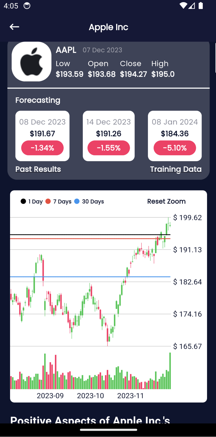Open the Past Results link

point(38,169)
